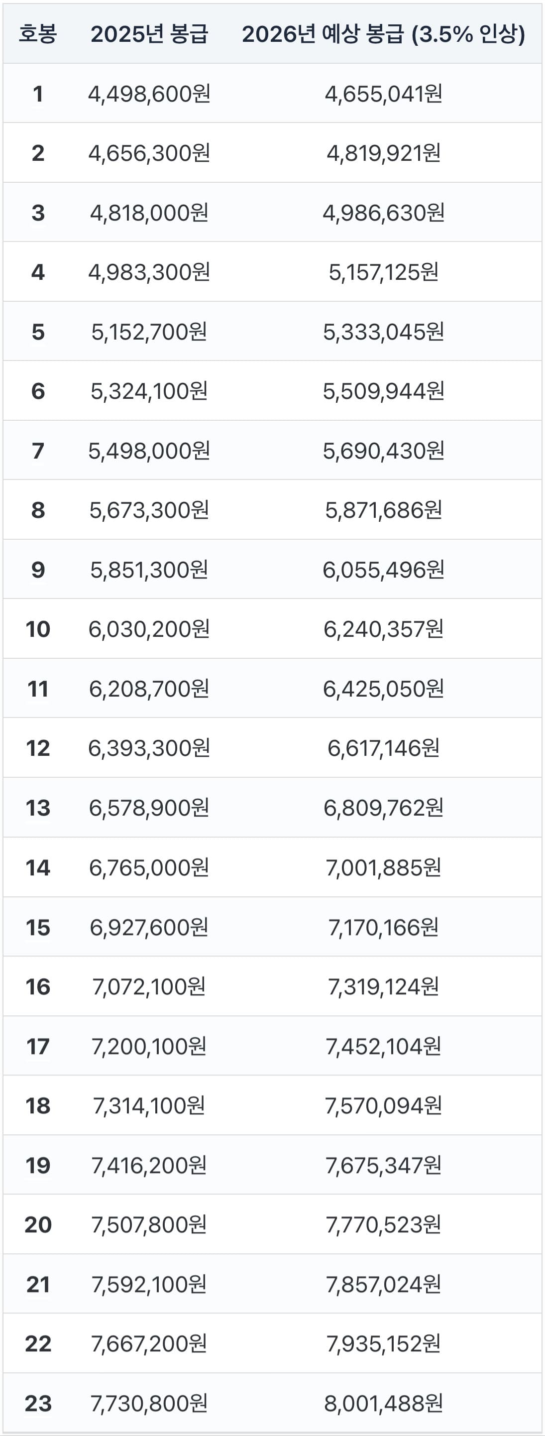Select the 6,208,700원 cell
Image resolution: width=545 pixels, height=1436 pixels.
149,689
